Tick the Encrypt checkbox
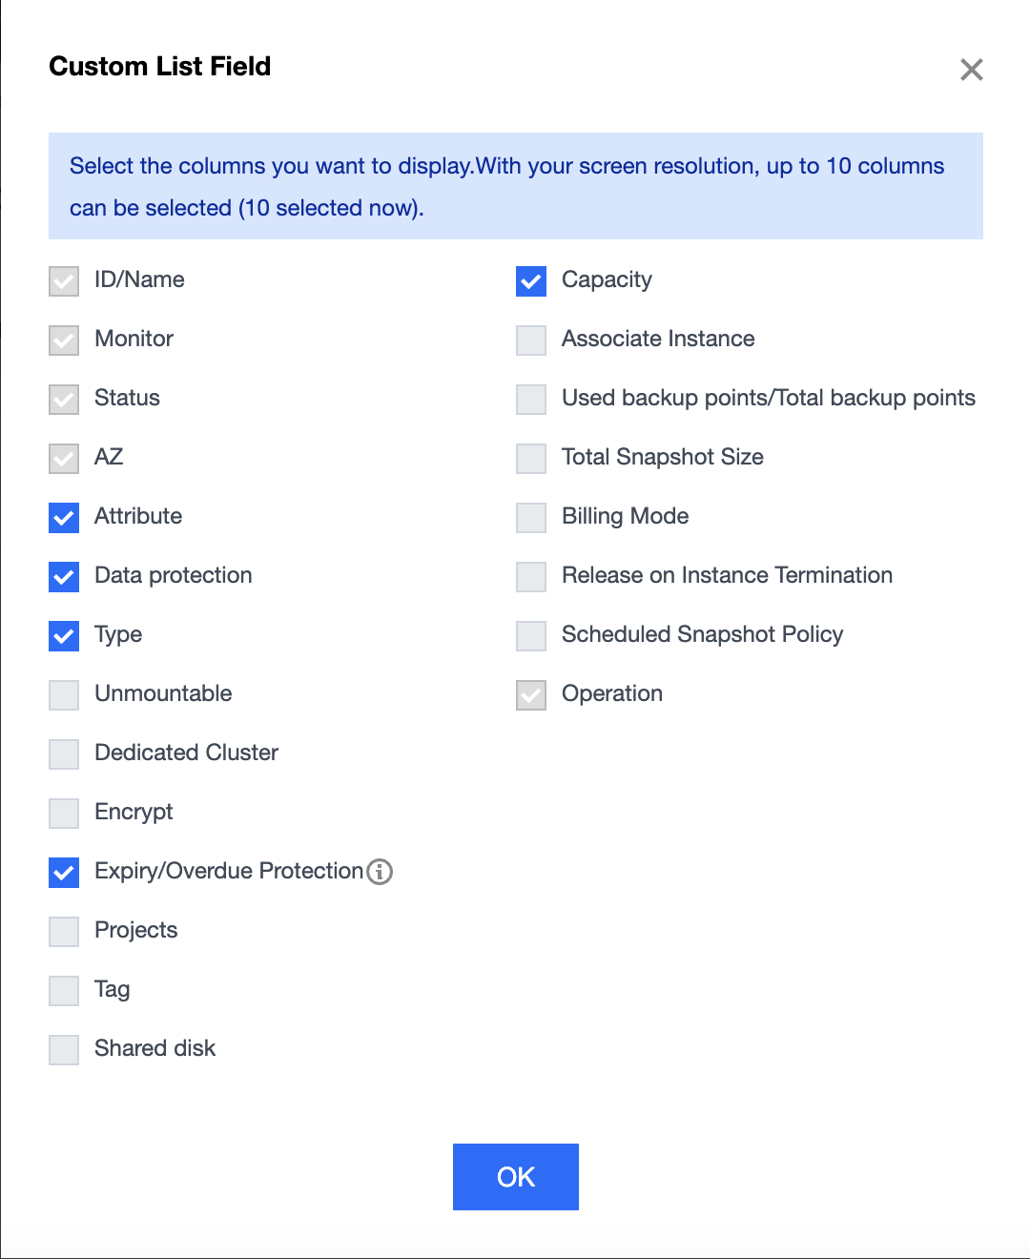Viewport: 1030px width, 1259px height. [64, 814]
